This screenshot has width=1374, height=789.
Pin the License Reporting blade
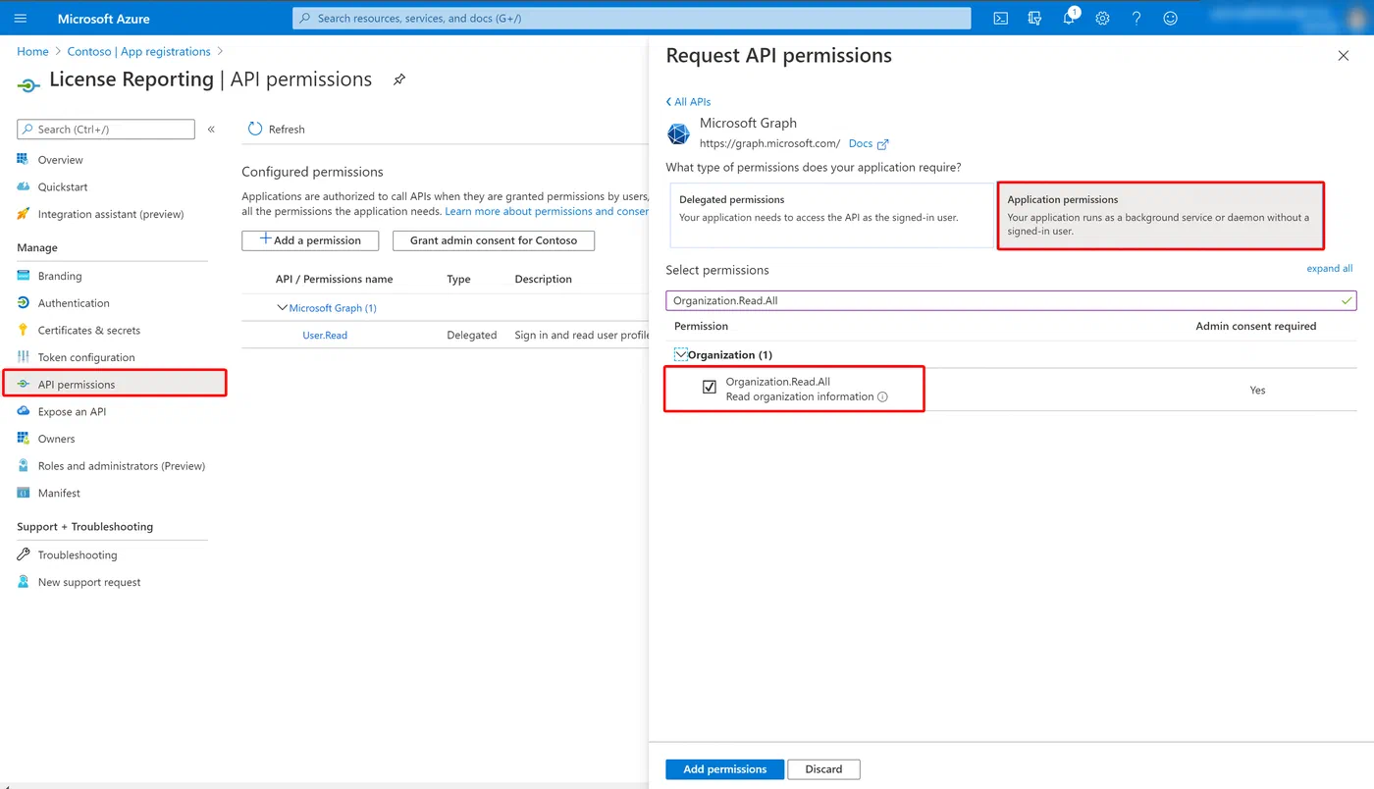pos(399,79)
